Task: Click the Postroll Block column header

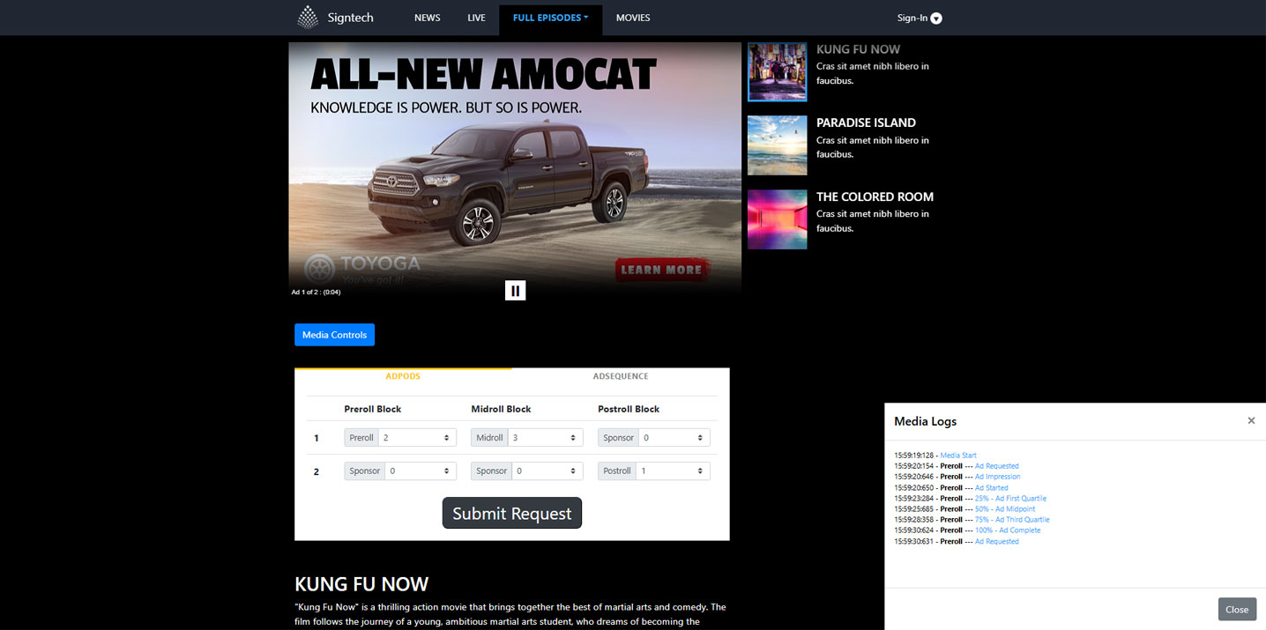Action: 629,409
